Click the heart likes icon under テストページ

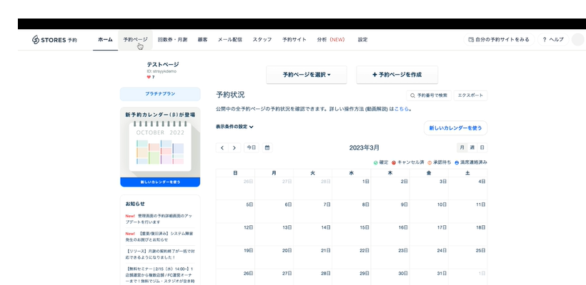[x=149, y=77]
